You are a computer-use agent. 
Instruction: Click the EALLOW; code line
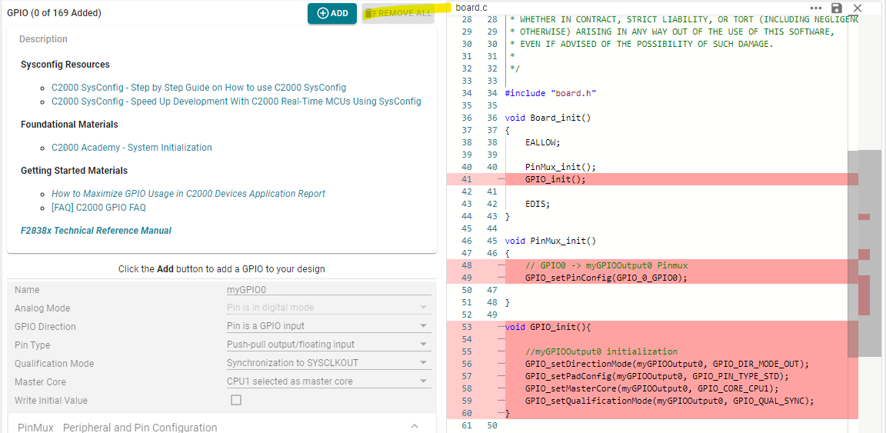point(542,142)
